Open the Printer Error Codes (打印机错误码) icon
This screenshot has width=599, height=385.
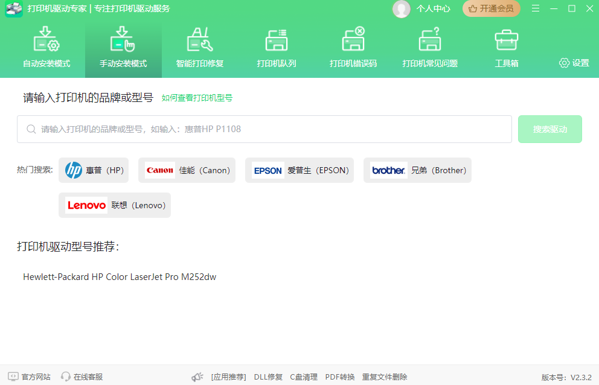[x=353, y=40]
